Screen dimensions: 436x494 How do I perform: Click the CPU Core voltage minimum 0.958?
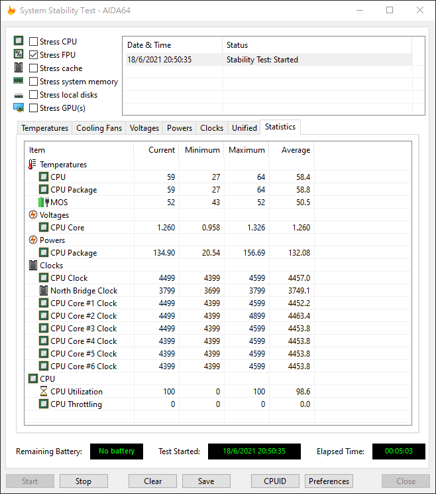[x=211, y=228]
